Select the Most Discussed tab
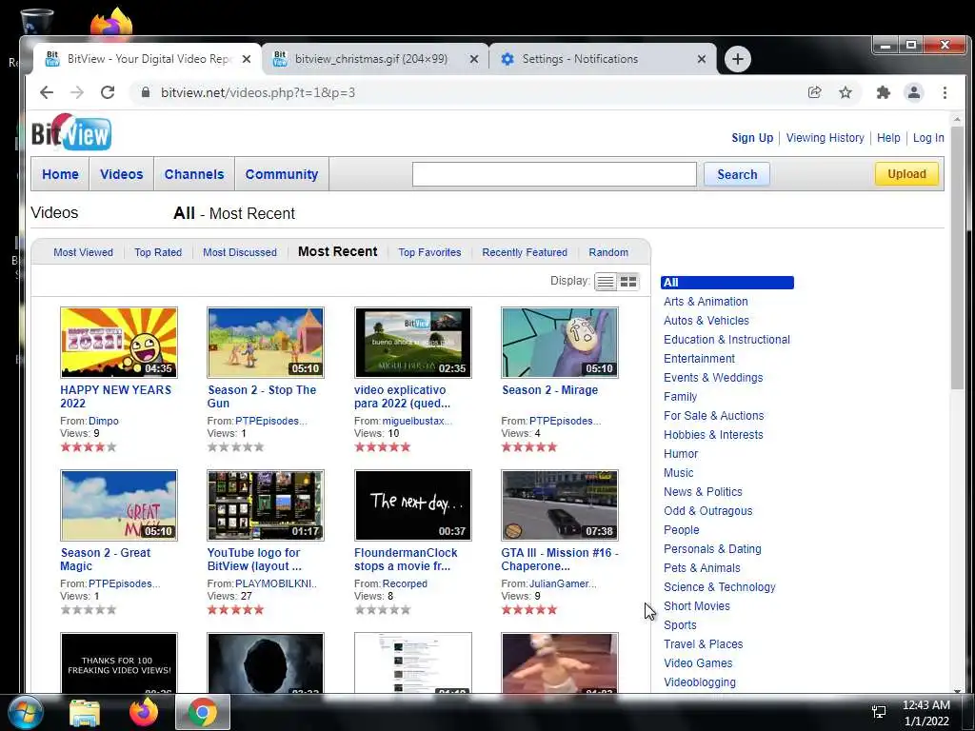Image resolution: width=975 pixels, height=731 pixels. pyautogui.click(x=240, y=252)
